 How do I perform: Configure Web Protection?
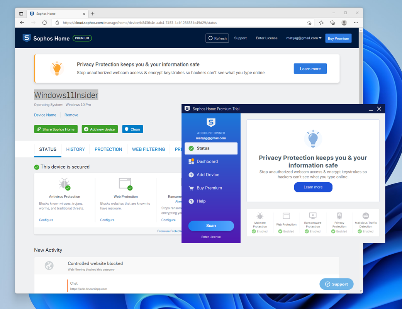pos(107,220)
